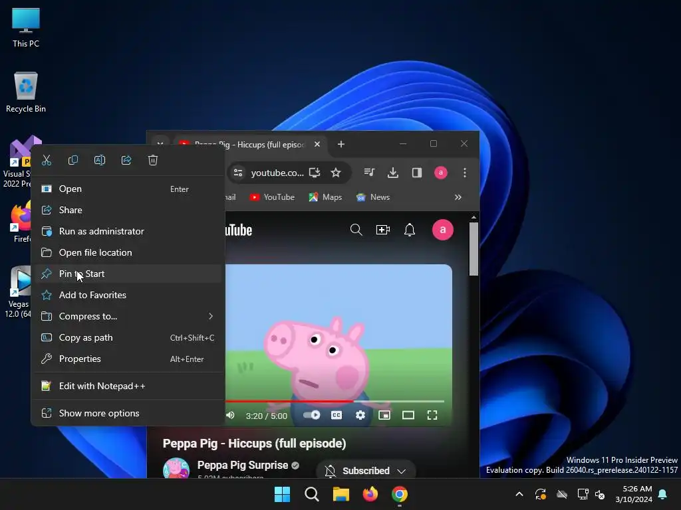Choose Open file location

[x=128, y=253]
